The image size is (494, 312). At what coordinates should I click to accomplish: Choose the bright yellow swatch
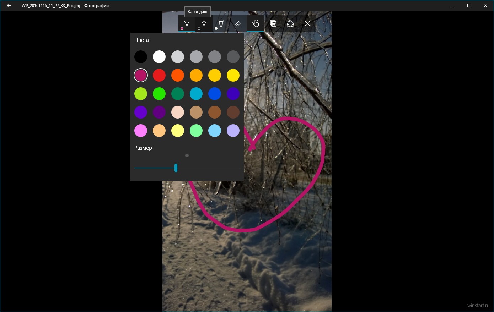click(x=233, y=75)
